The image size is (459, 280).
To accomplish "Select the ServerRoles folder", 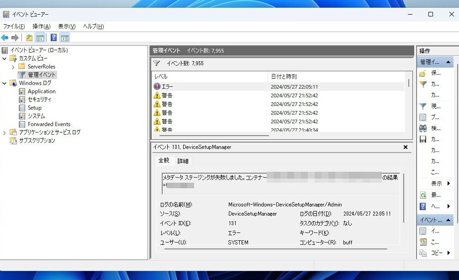I will (x=41, y=67).
